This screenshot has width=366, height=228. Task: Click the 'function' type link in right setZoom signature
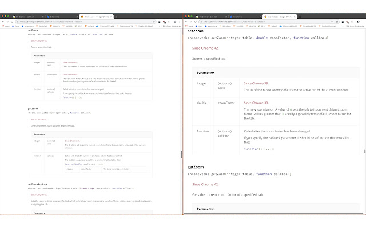[301, 38]
